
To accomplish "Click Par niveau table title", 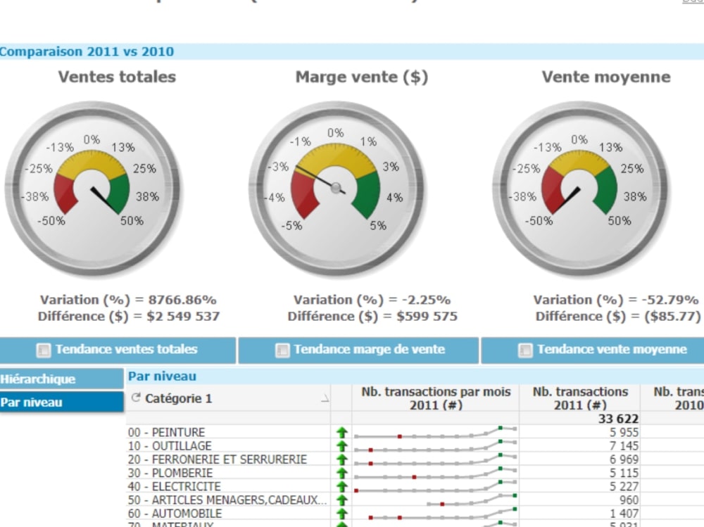I will point(162,376).
